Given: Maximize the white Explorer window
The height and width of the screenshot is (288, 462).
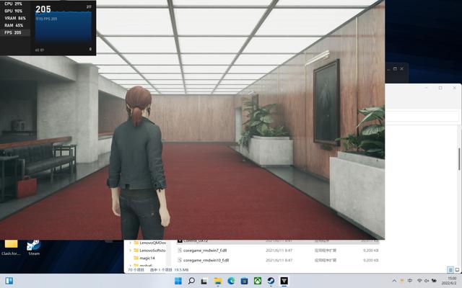Looking at the screenshot, I should (440, 88).
